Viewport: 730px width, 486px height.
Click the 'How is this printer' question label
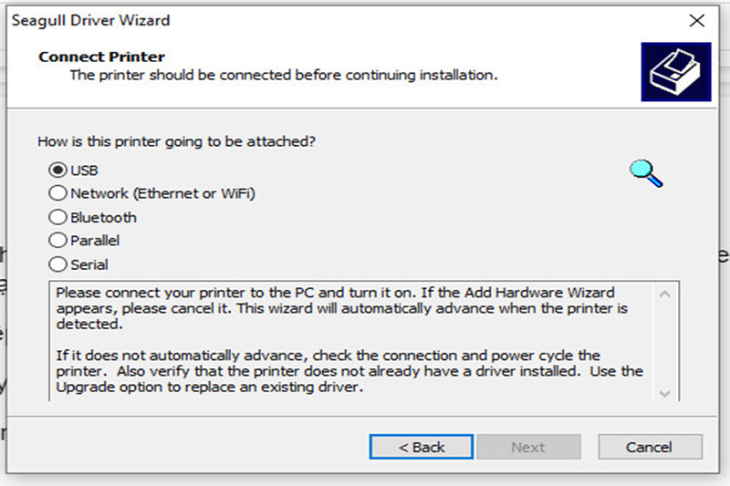[x=176, y=141]
